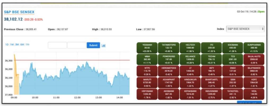This screenshot has height=106, width=270.
Task: Select the AXISBANK stock tile
Action: point(169,94)
